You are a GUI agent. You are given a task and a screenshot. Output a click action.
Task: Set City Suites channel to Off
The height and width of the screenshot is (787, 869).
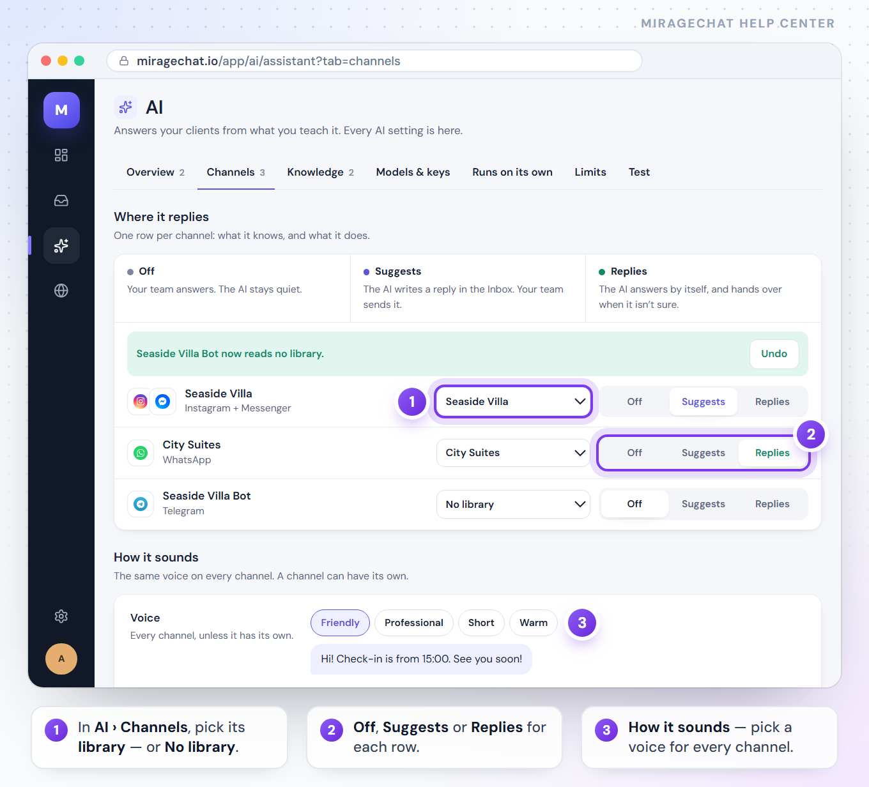634,453
